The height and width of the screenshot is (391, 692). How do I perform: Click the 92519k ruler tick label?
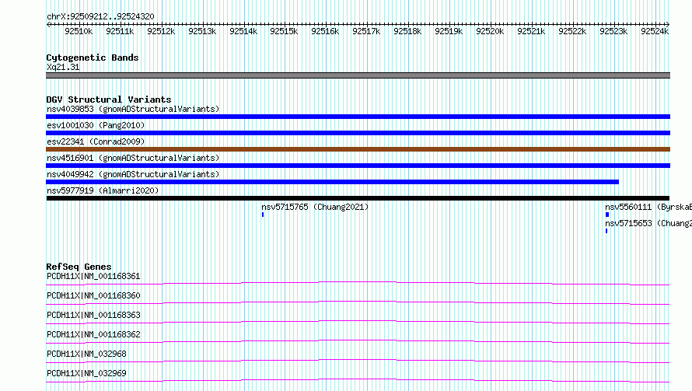449,31
